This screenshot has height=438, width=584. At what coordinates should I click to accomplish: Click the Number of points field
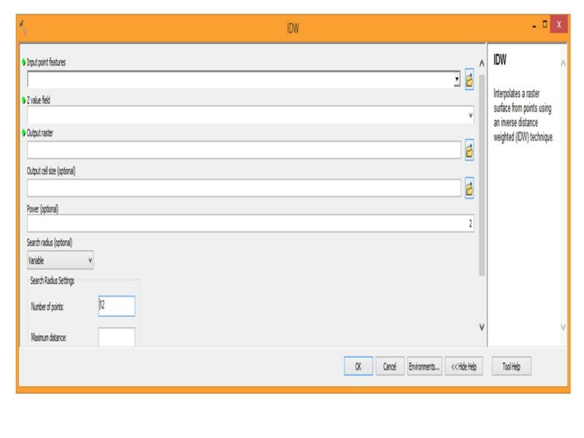click(x=117, y=306)
